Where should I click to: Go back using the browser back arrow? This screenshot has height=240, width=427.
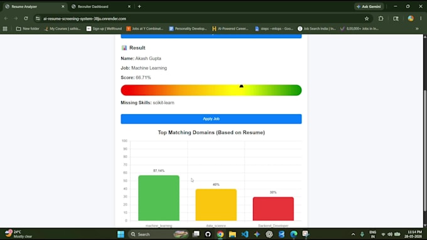(x=6, y=18)
